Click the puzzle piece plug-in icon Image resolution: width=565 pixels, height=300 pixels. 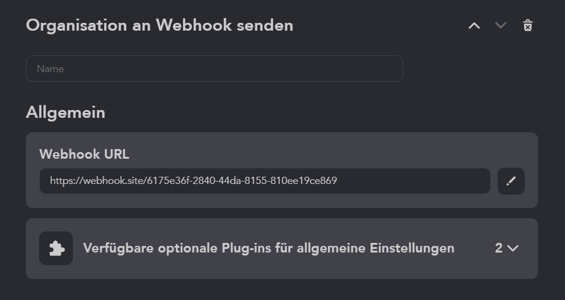pyautogui.click(x=56, y=248)
